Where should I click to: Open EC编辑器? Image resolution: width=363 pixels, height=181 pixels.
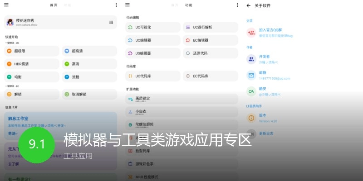(211, 40)
